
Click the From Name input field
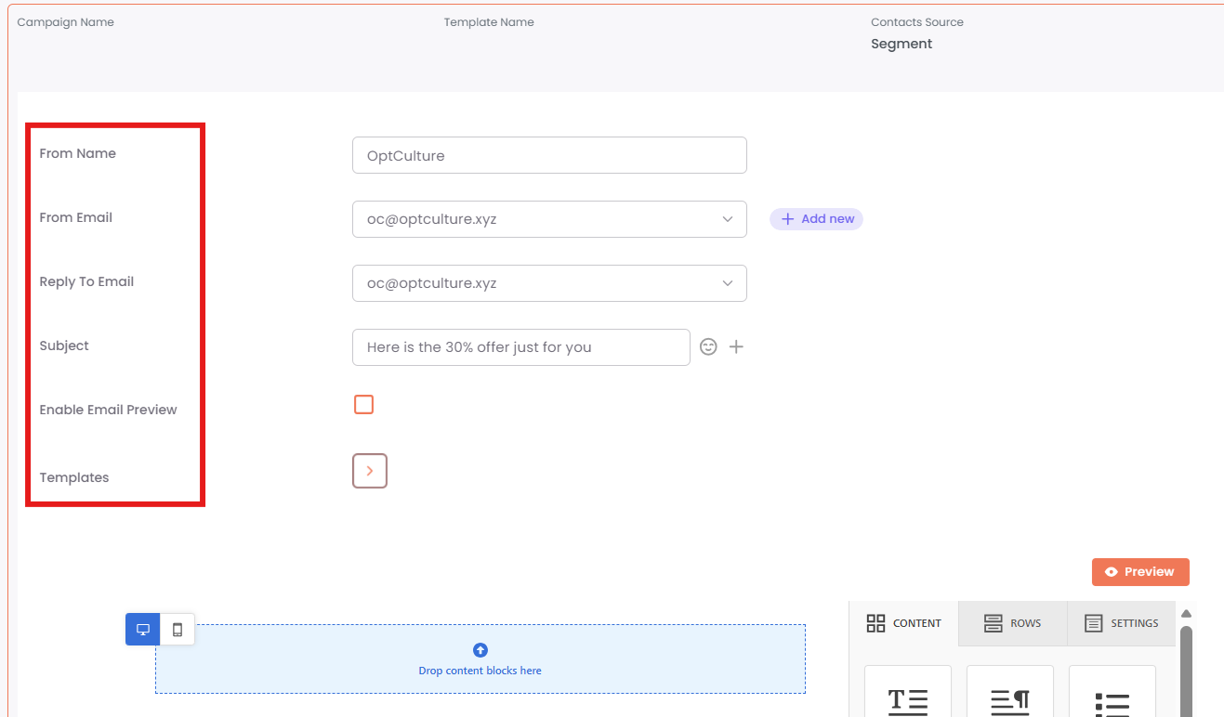coord(548,155)
